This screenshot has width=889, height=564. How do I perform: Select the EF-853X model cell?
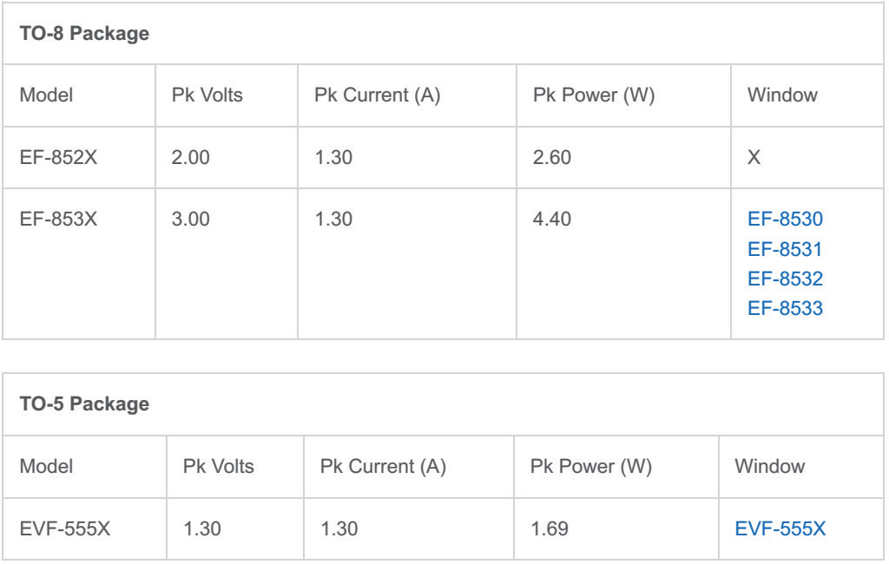pos(58,220)
